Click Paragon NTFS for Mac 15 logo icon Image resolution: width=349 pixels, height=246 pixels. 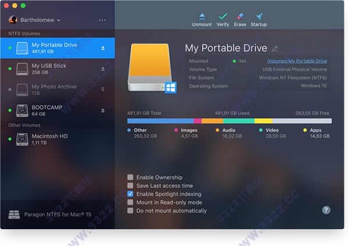14,215
